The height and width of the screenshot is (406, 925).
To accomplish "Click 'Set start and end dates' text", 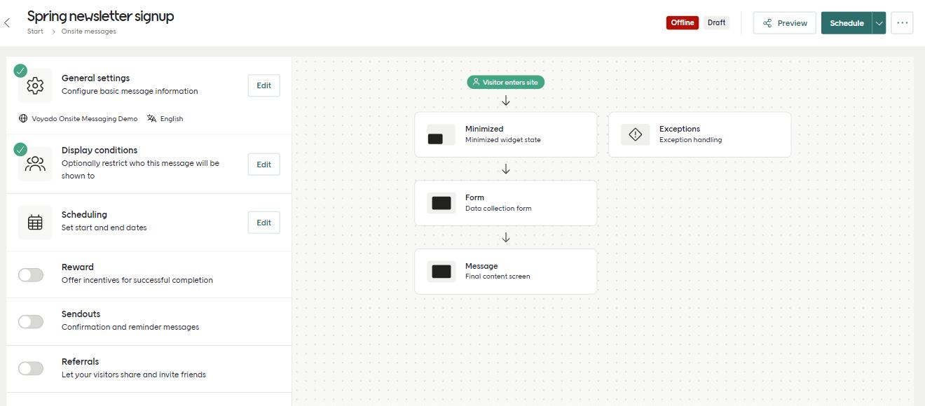I will [104, 227].
